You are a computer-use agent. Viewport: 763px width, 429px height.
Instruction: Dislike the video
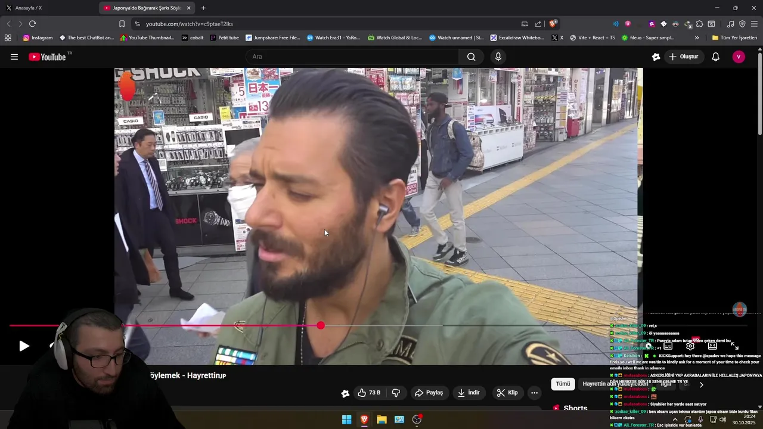click(x=396, y=393)
